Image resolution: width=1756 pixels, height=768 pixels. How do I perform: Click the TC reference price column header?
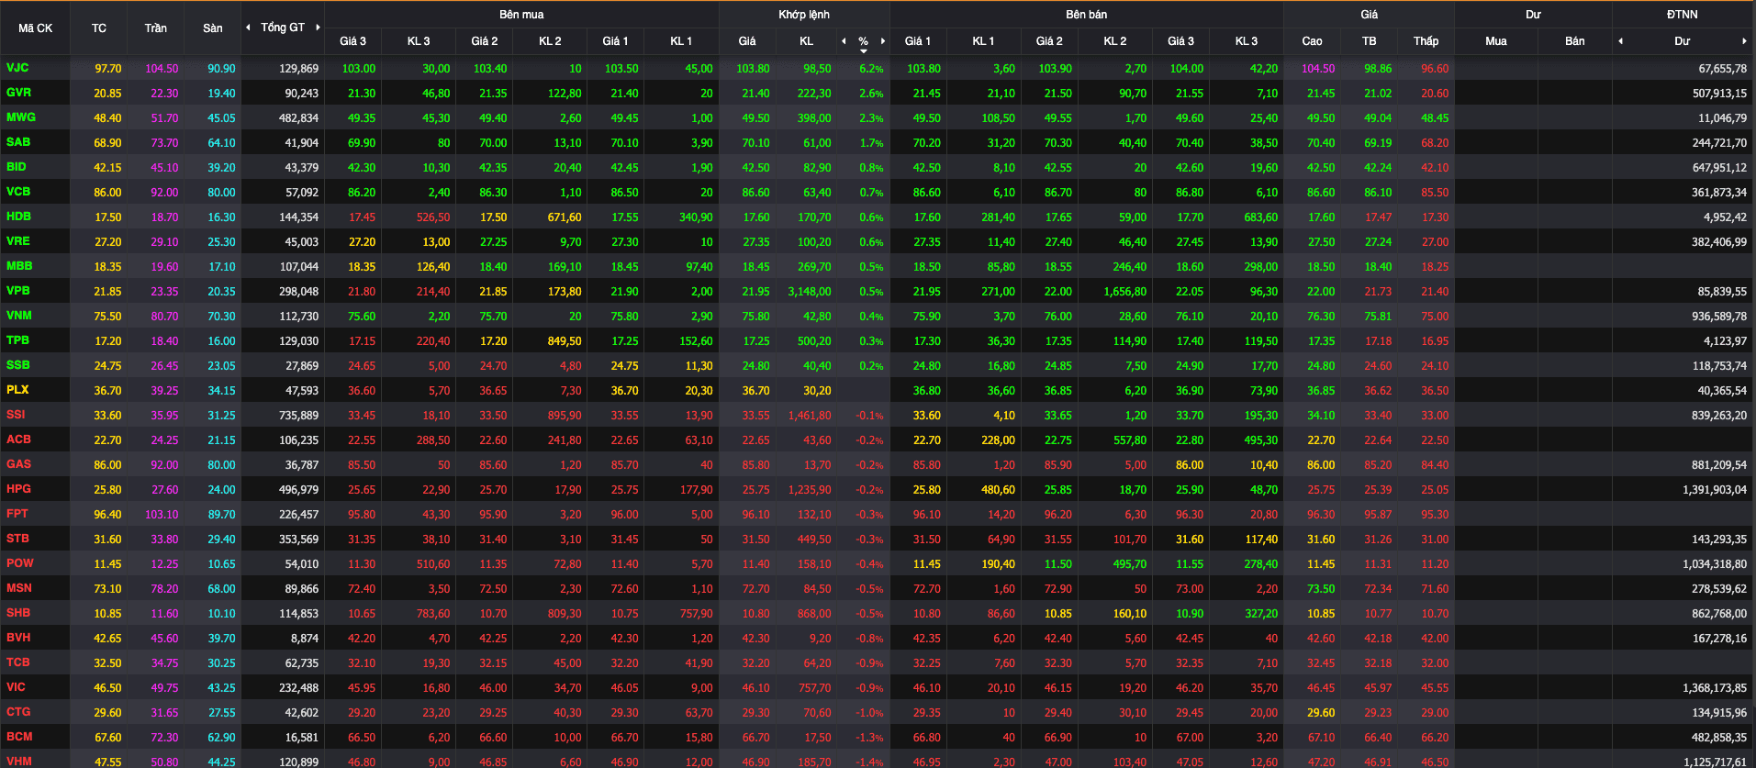99,28
